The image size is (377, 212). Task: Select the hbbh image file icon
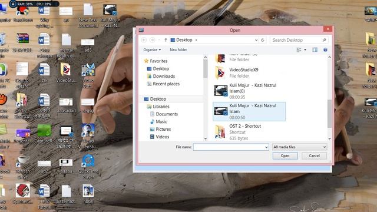point(88,194)
